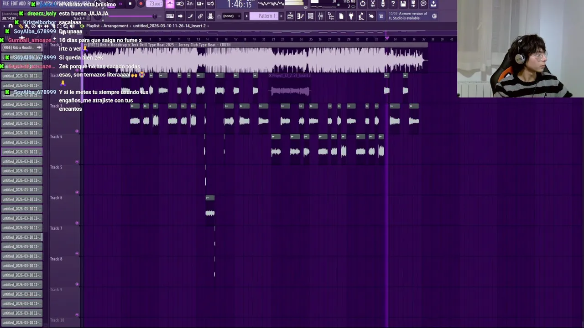Toggle typing keyboard to piano
584x328 pixels.
tap(170, 16)
